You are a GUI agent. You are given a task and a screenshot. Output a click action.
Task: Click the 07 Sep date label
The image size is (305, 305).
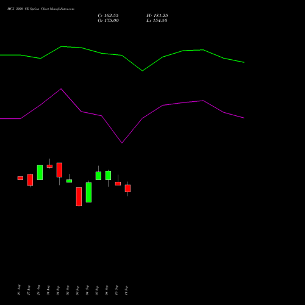(x=97, y=290)
